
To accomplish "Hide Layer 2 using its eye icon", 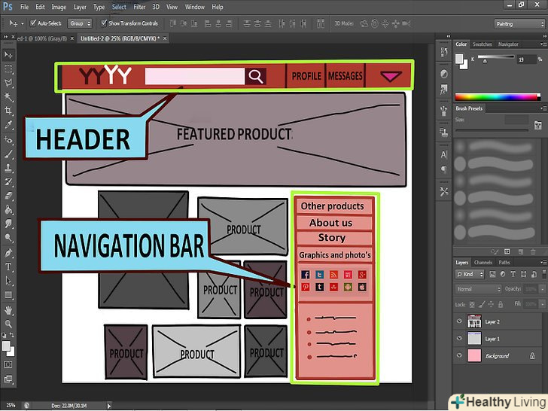I will click(460, 321).
